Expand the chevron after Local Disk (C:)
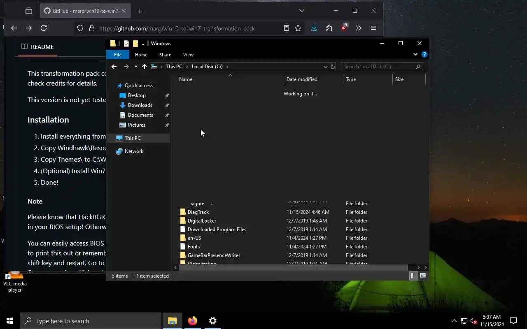This screenshot has width=527, height=329. pyautogui.click(x=227, y=67)
